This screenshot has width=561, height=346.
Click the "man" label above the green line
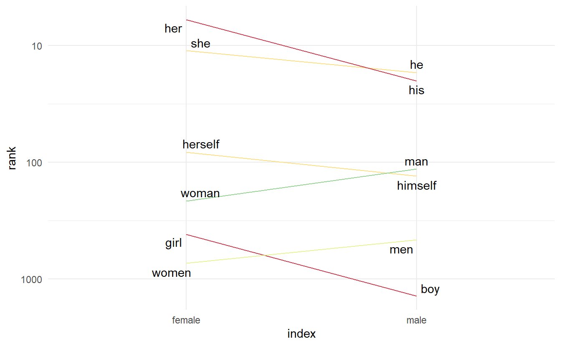point(416,162)
